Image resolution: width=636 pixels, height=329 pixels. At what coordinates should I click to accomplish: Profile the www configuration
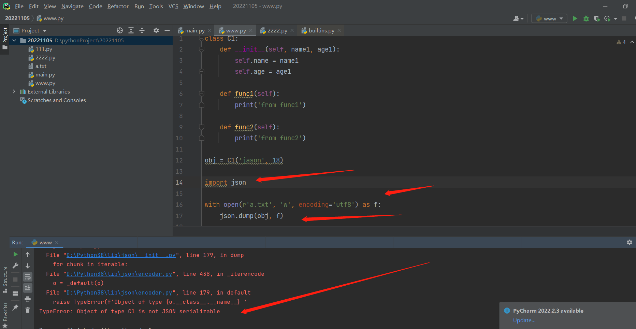click(x=607, y=18)
